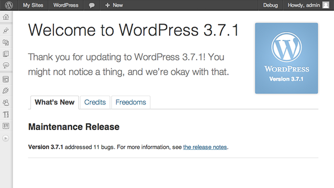The width and height of the screenshot is (334, 188).
Task: Click the WordPress Version 3.7.1 badge
Action: coord(286,58)
